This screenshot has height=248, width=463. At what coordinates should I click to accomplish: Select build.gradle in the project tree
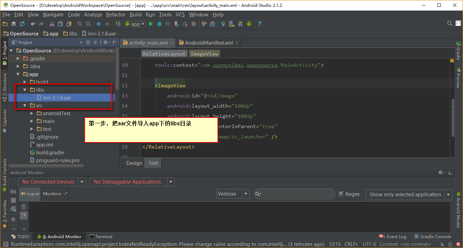click(x=50, y=153)
